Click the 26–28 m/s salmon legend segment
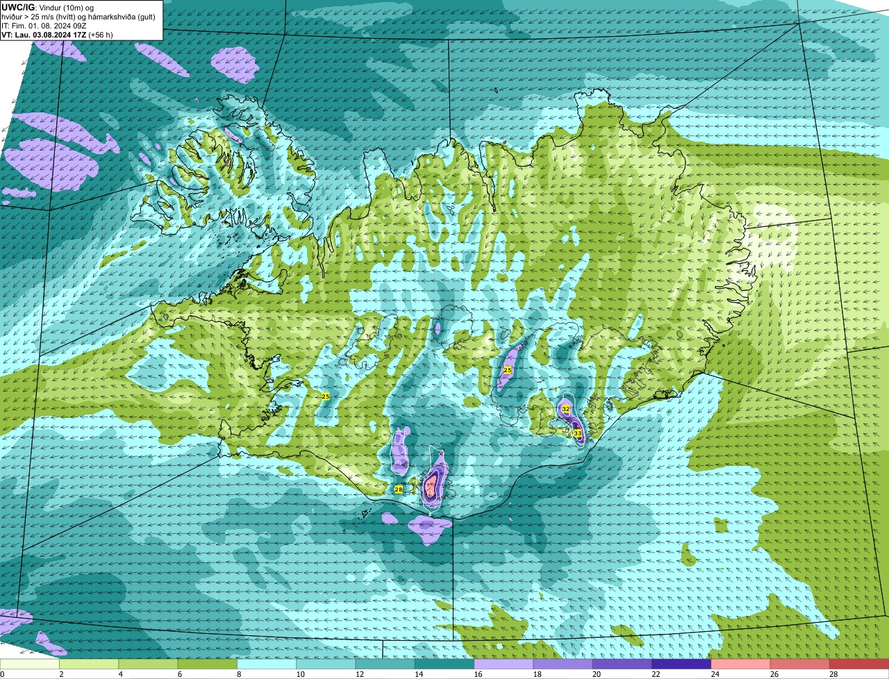Screen dimensions: 889x679 tap(800, 664)
